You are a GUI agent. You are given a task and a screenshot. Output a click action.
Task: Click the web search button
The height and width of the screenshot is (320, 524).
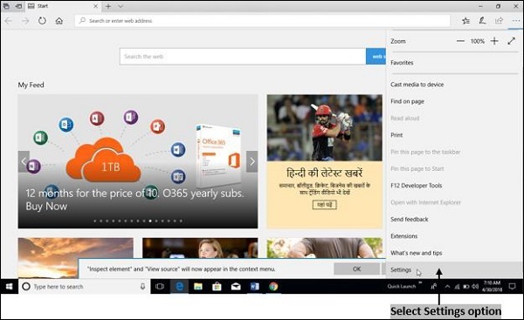pyautogui.click(x=376, y=57)
